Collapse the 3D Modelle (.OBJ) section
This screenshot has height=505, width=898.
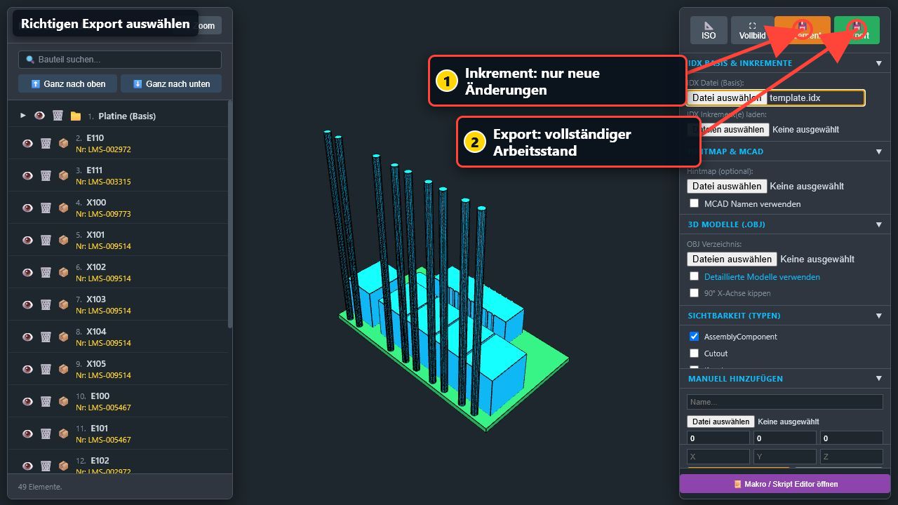(879, 224)
